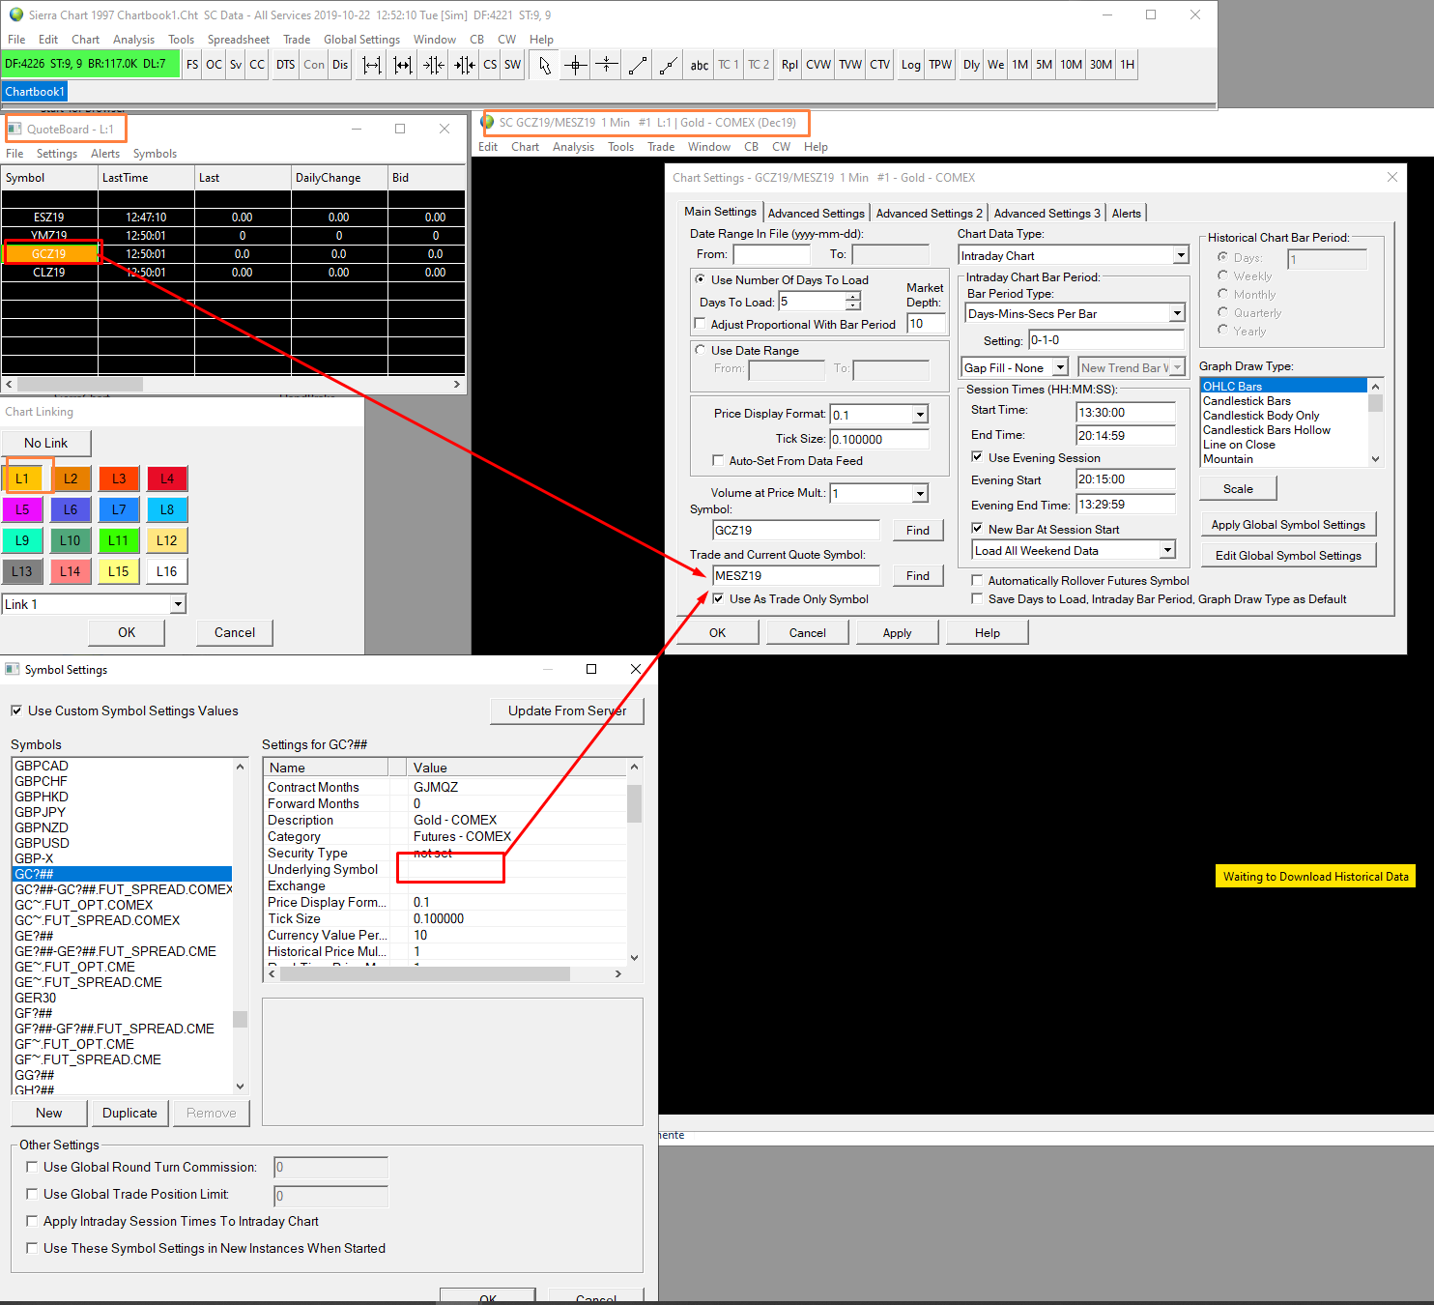The image size is (1434, 1305).
Task: Click the Sv save toolbar button
Action: pos(236,65)
